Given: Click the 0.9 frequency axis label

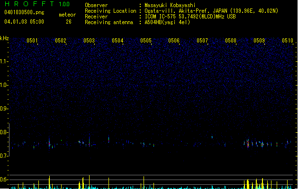Looking at the screenshot, I should click(x=4, y=109).
